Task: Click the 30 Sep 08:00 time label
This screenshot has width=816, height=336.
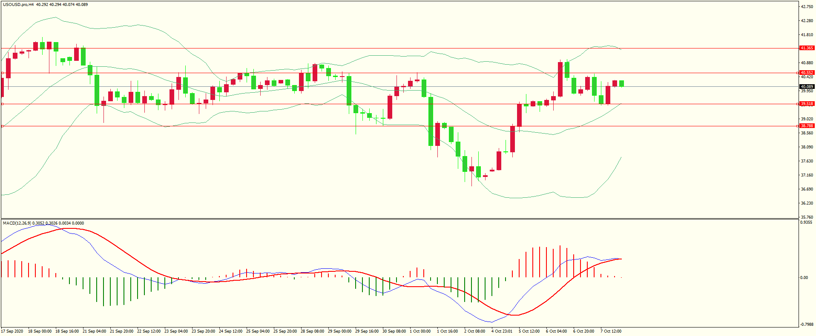Action: [394, 331]
